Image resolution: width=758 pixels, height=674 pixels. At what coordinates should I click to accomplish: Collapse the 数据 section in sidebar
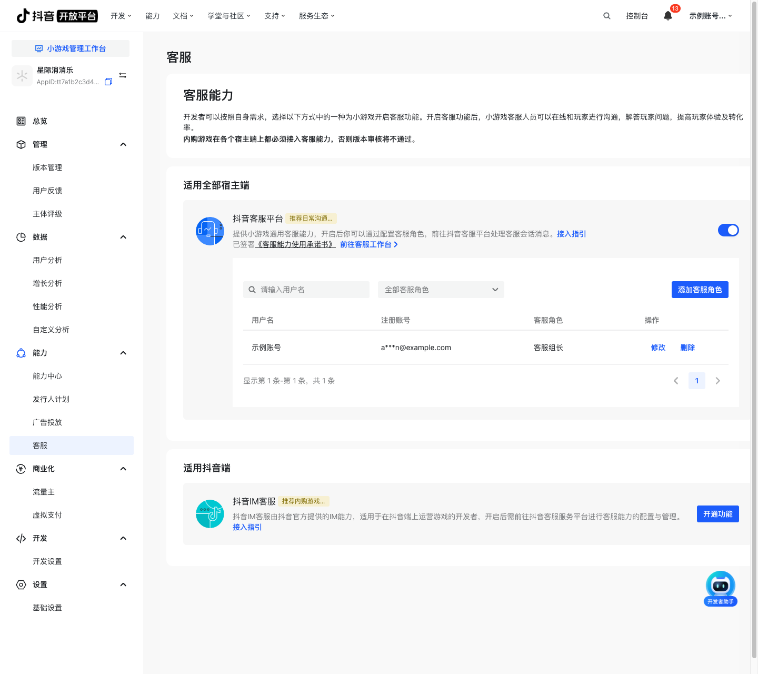[x=123, y=237]
